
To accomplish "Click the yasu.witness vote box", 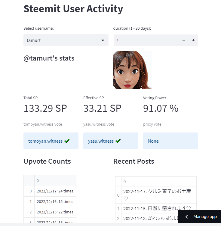I will (111, 141).
